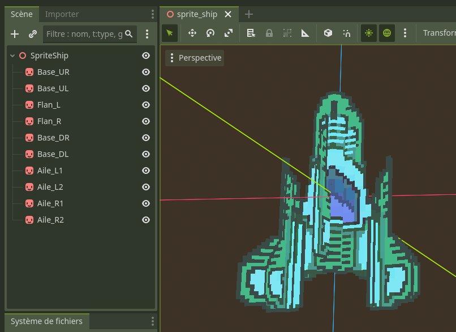Collapse the SpriteShip root node
This screenshot has width=456, height=332.
(12, 56)
